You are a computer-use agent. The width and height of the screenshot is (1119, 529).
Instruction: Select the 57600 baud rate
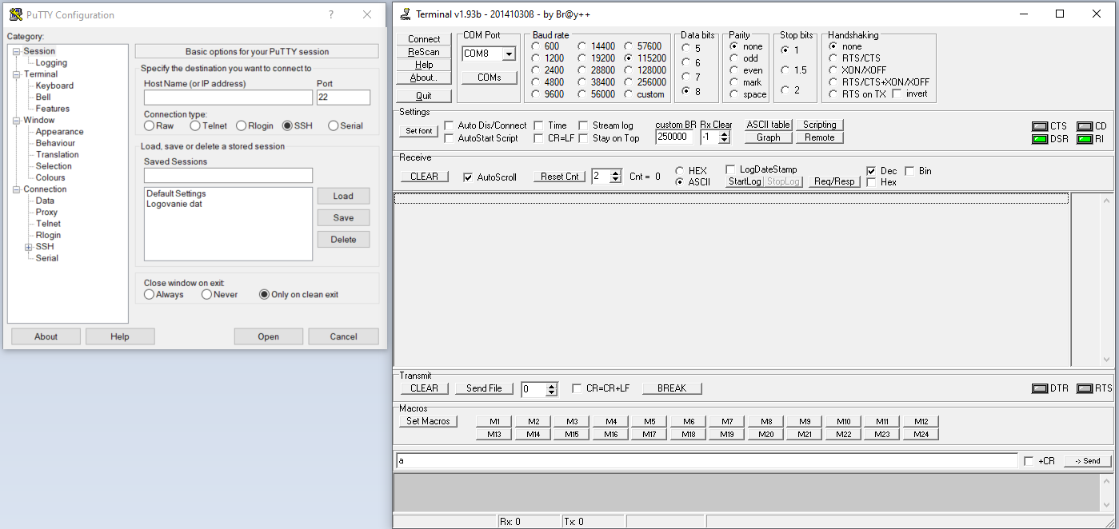(x=629, y=46)
